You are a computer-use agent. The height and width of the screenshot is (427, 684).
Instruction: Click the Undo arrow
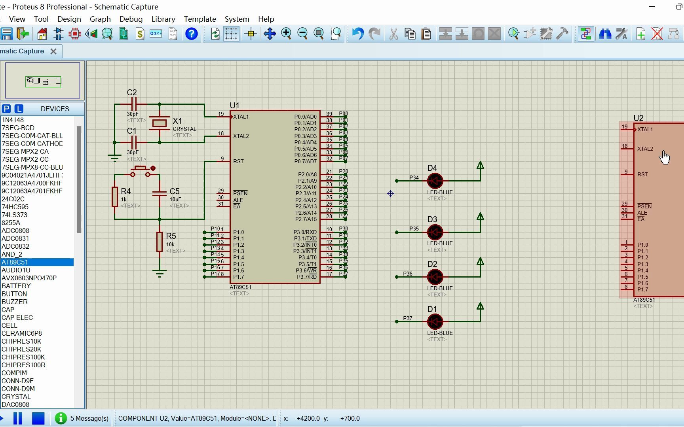[357, 34]
